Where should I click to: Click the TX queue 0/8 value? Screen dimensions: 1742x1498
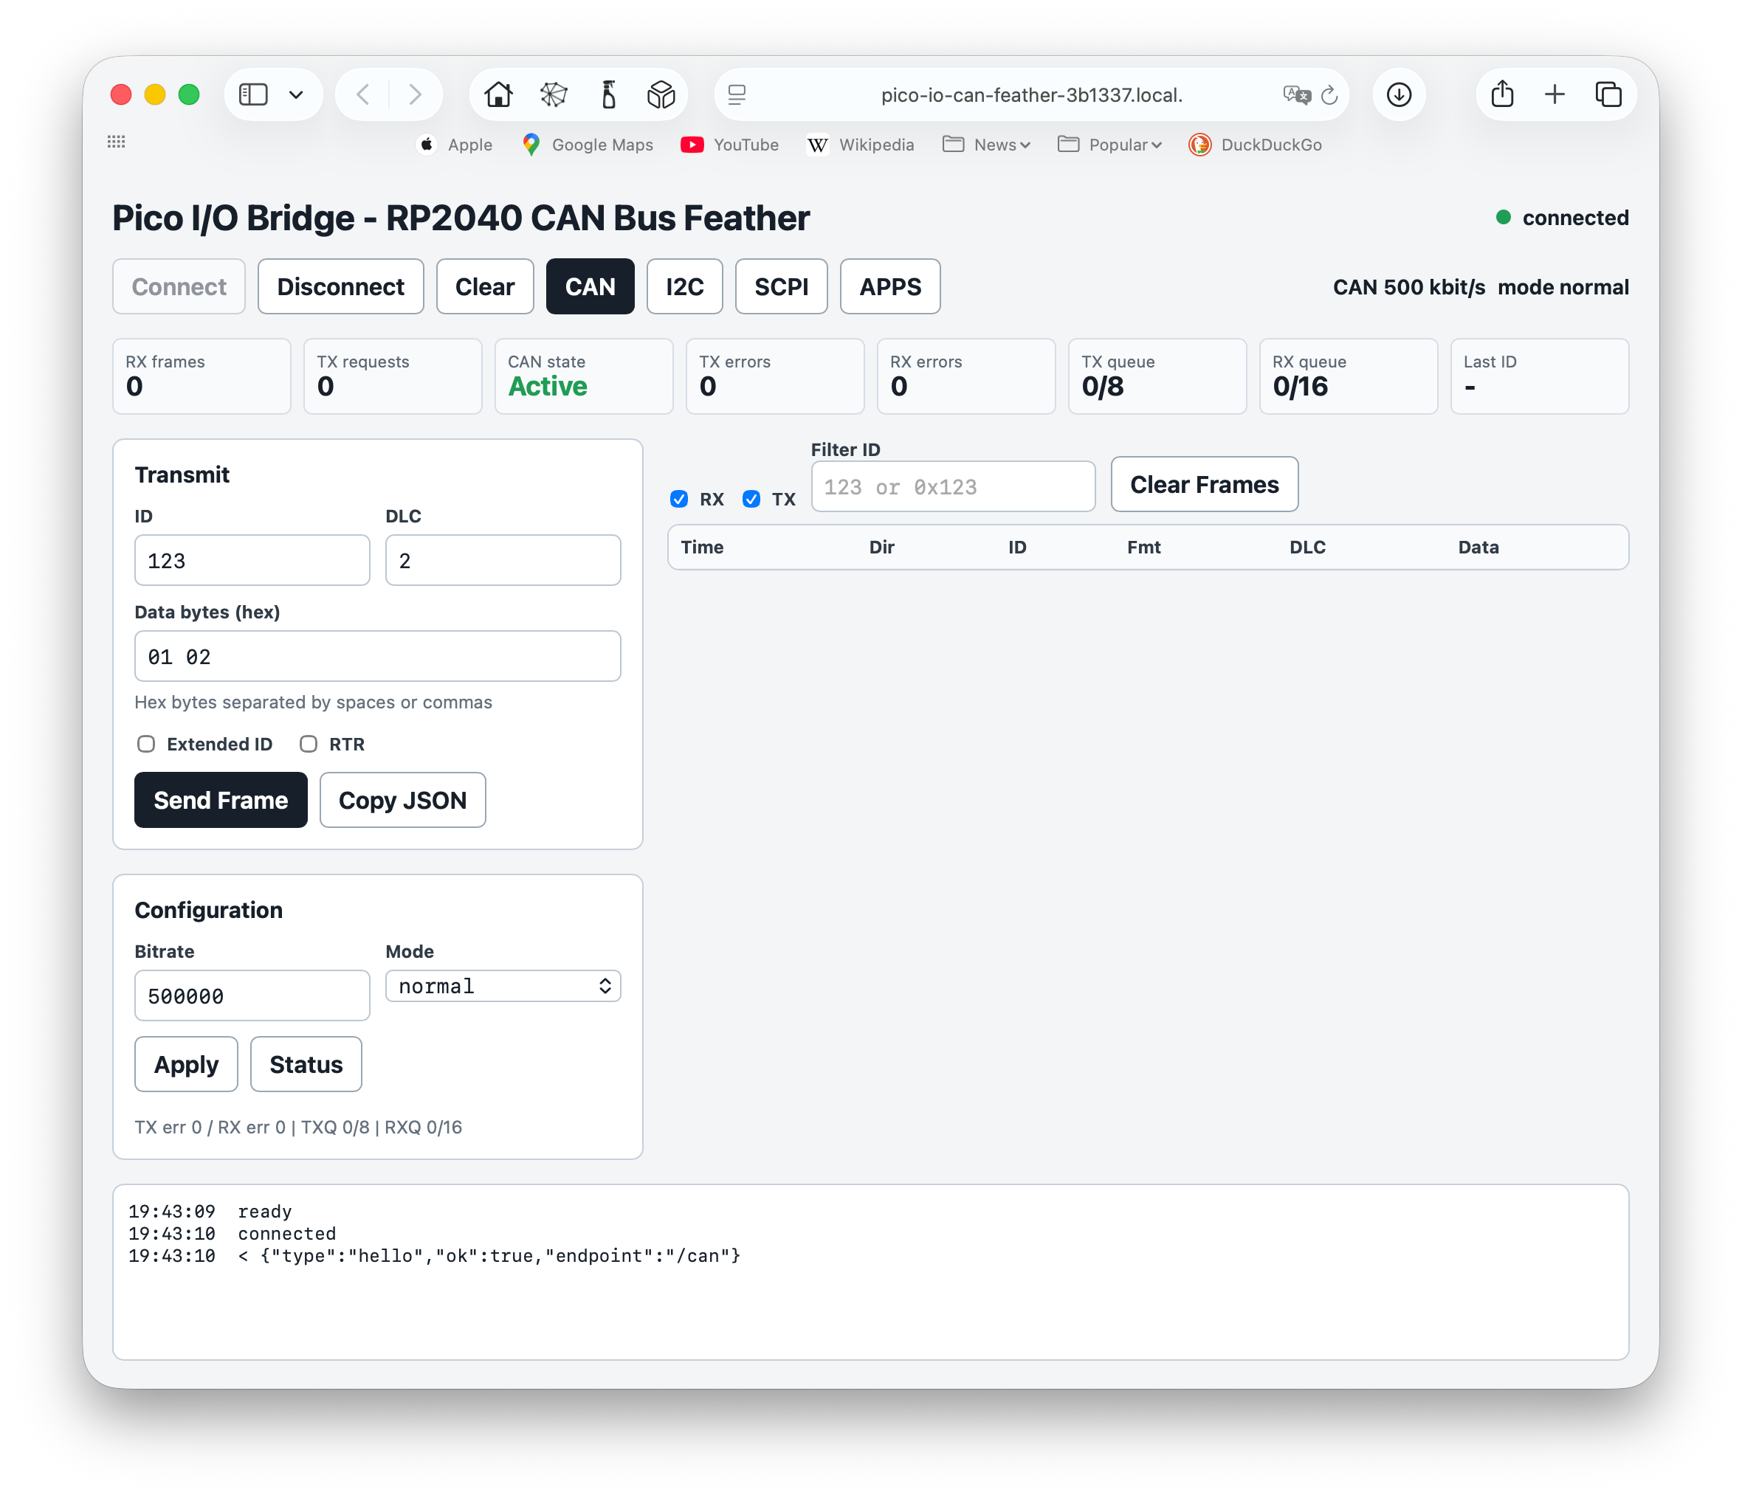point(1103,387)
